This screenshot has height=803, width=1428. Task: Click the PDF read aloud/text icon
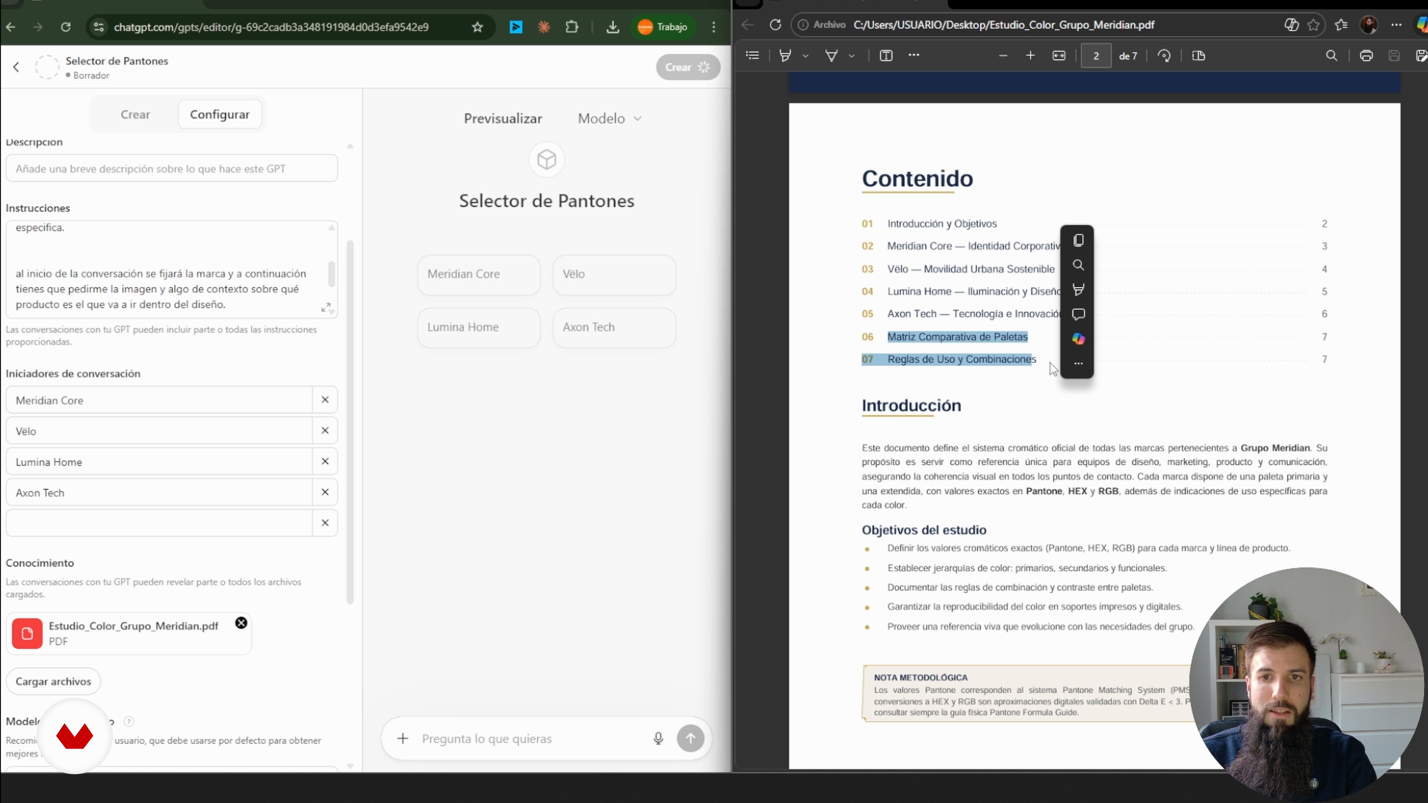coord(886,55)
